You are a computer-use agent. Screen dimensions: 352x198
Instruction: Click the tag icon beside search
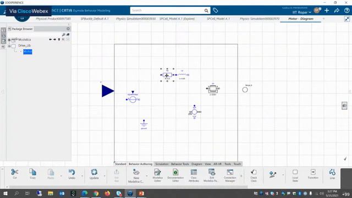tap(215, 10)
